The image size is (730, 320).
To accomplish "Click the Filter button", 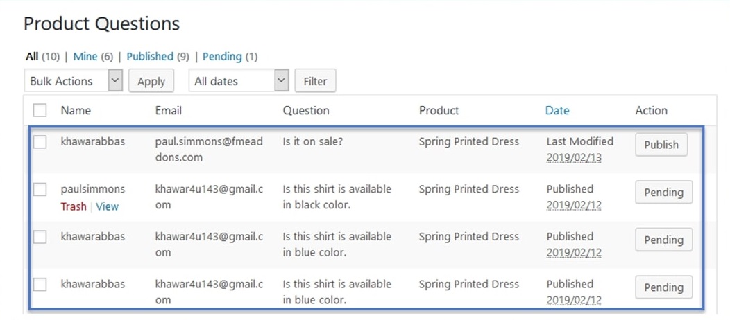I will click(x=315, y=81).
